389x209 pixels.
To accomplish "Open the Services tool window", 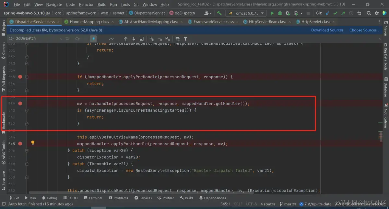I will (143, 198).
